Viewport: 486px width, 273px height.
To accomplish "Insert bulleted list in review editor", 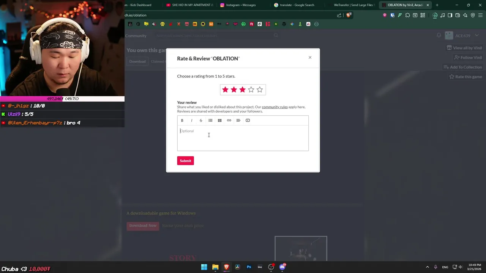I will [x=210, y=121].
